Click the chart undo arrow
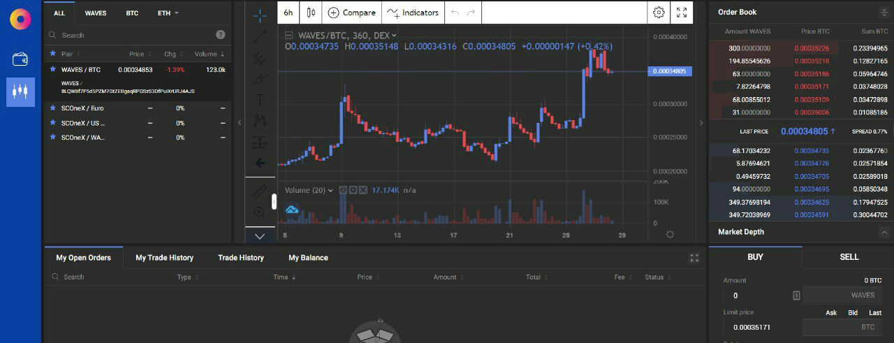The height and width of the screenshot is (343, 894). point(455,13)
